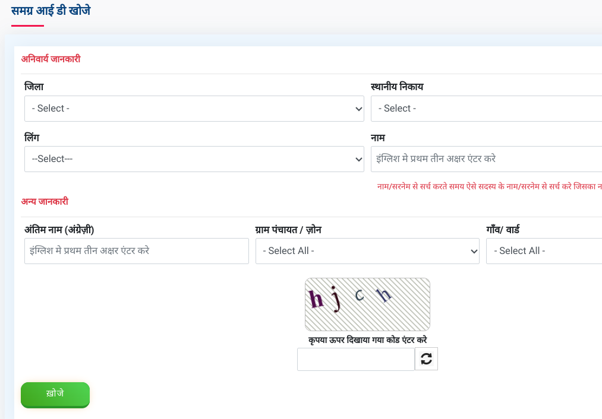Screen dimensions: 602x419
Task: Focus the अंतिम नाम (अंग्रेज़ी) field
Action: click(x=137, y=251)
